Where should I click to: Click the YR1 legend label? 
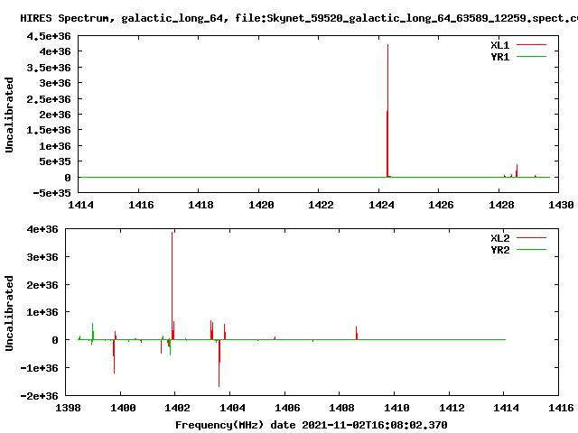(x=499, y=57)
